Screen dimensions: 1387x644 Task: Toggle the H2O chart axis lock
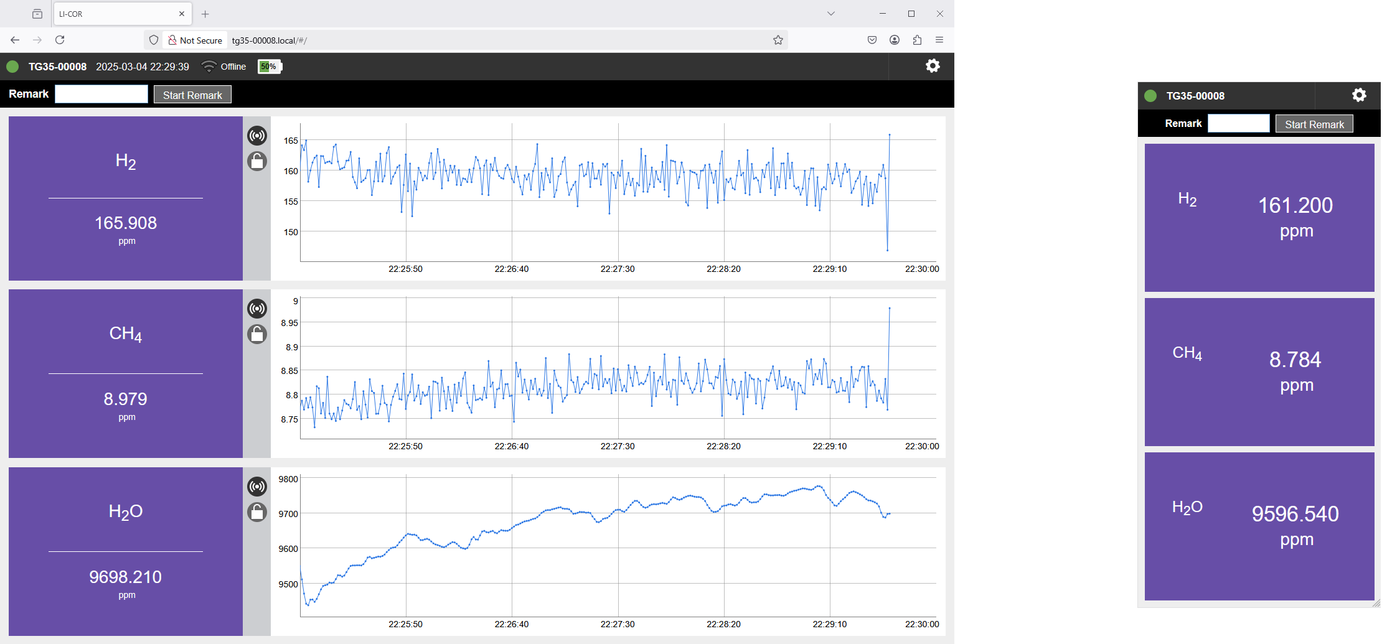tap(257, 512)
